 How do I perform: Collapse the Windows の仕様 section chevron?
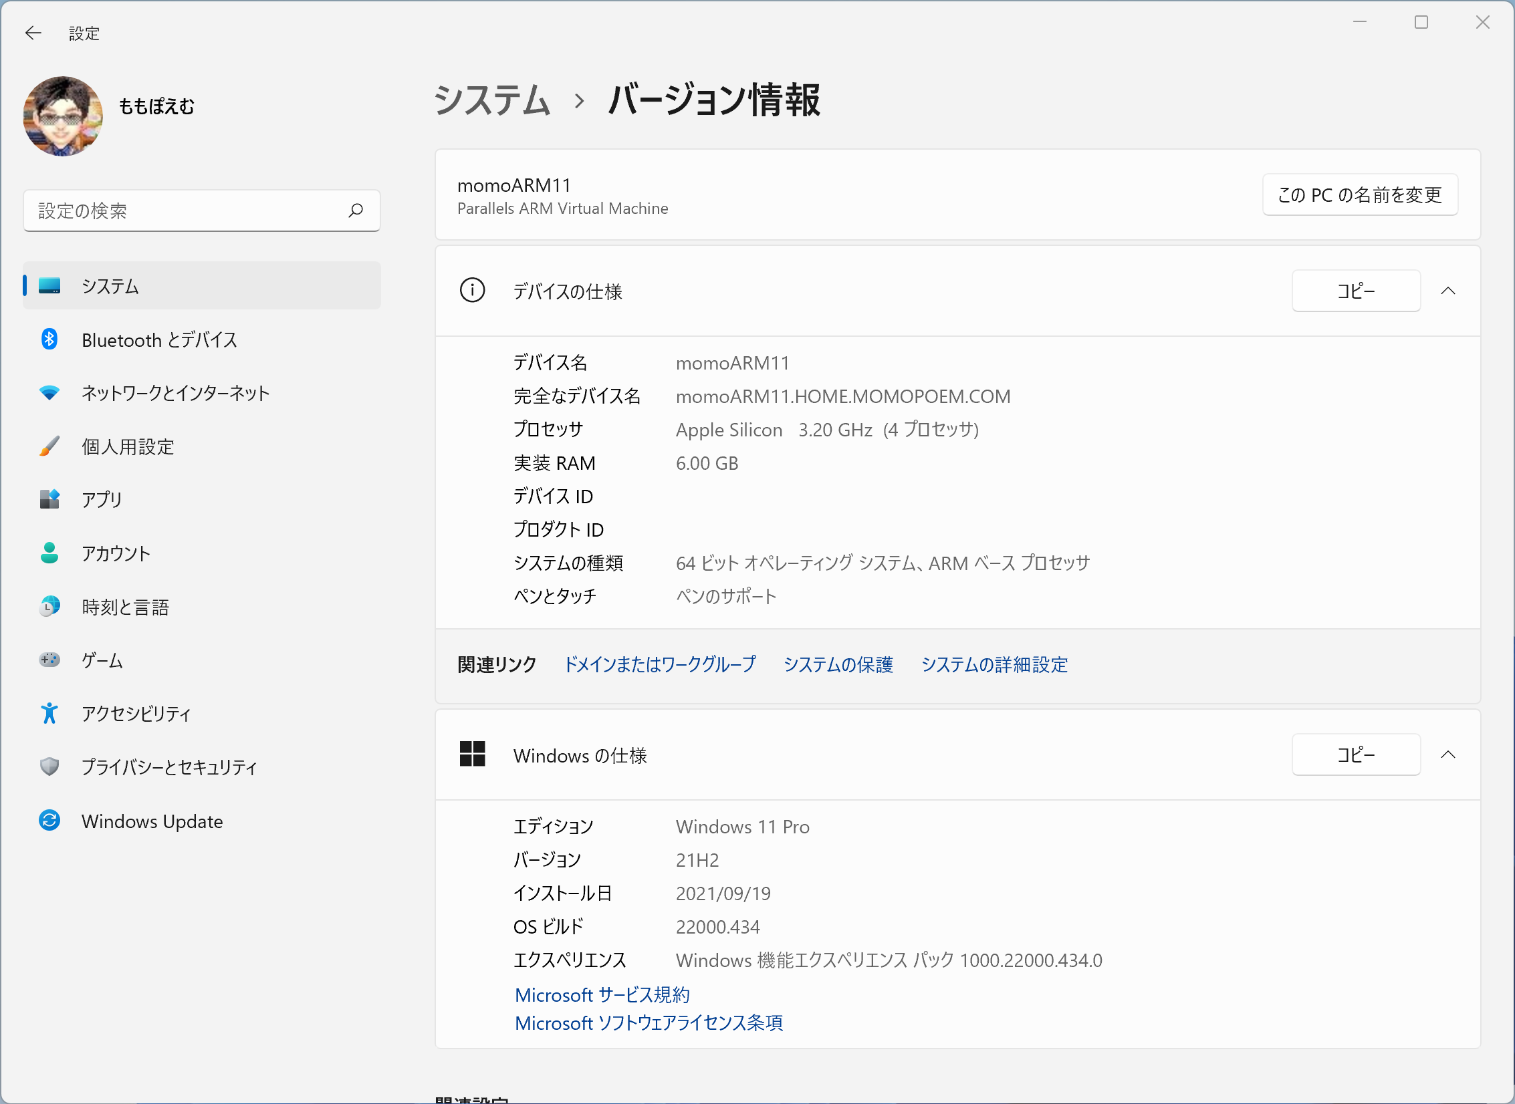[x=1448, y=754]
